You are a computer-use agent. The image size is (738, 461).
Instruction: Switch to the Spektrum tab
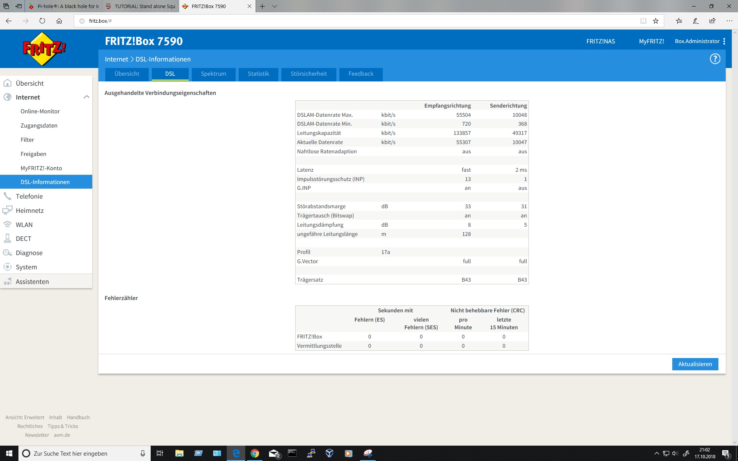pyautogui.click(x=213, y=74)
